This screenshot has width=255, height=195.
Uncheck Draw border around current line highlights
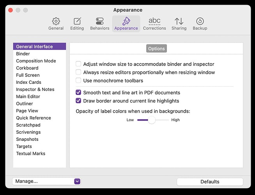(78, 101)
